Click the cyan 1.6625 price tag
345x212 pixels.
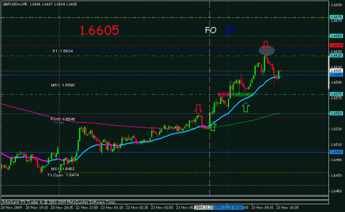tap(336, 56)
